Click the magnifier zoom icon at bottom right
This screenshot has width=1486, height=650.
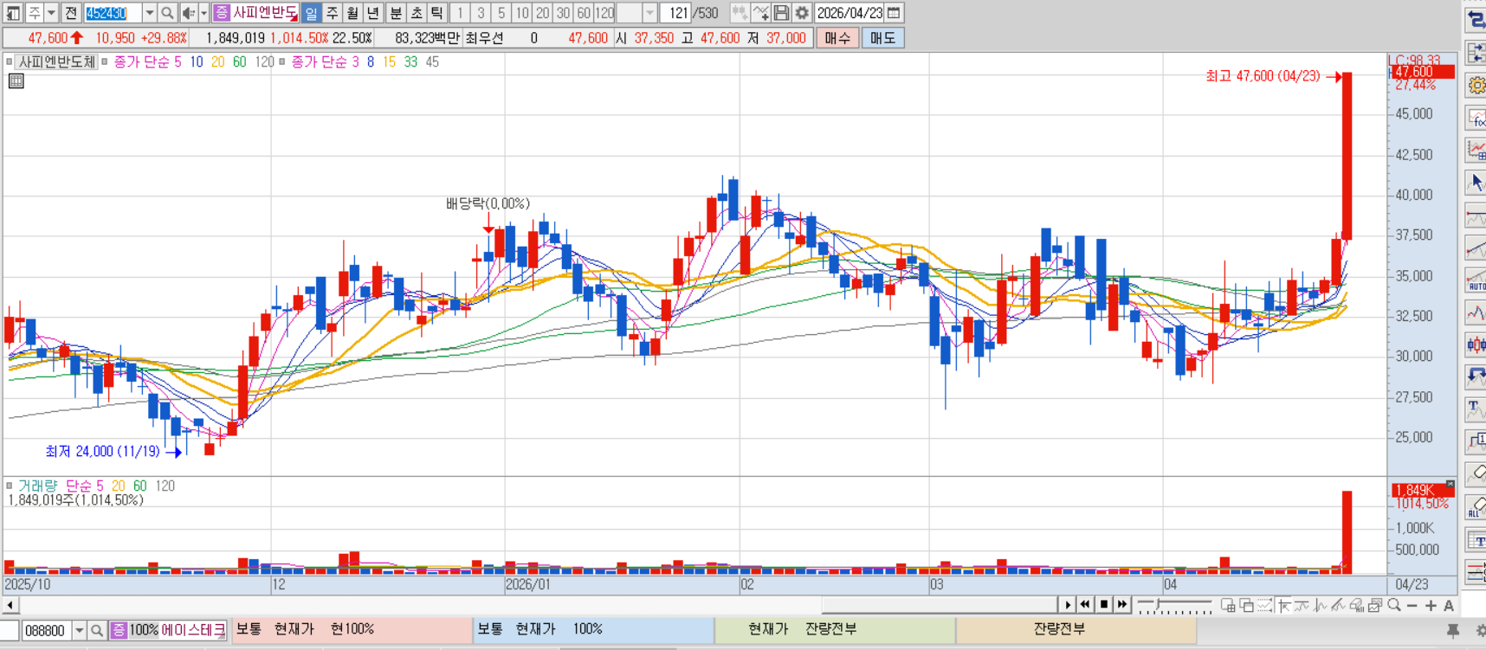1394,605
